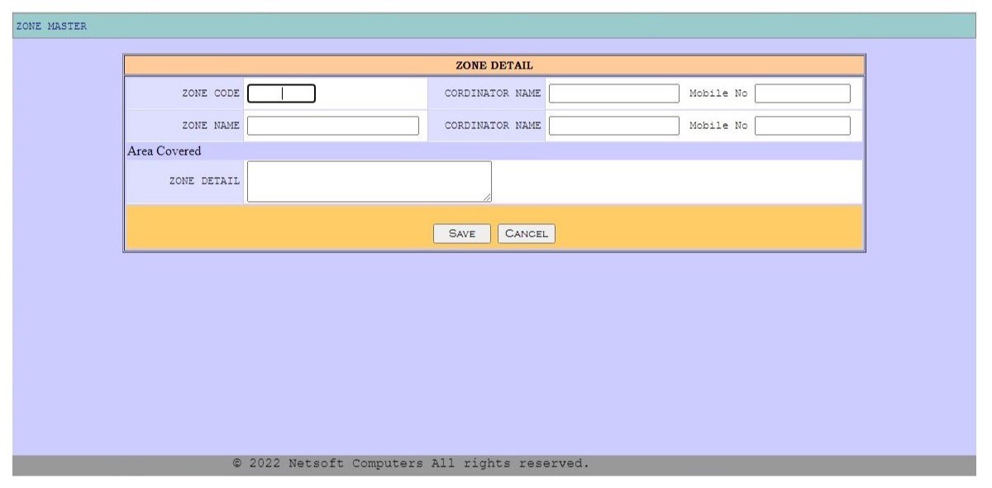
Task: Click the ZONE CODE input field
Action: [x=281, y=93]
